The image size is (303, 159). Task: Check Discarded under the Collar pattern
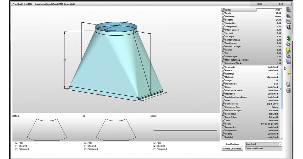pyautogui.click(x=155, y=149)
